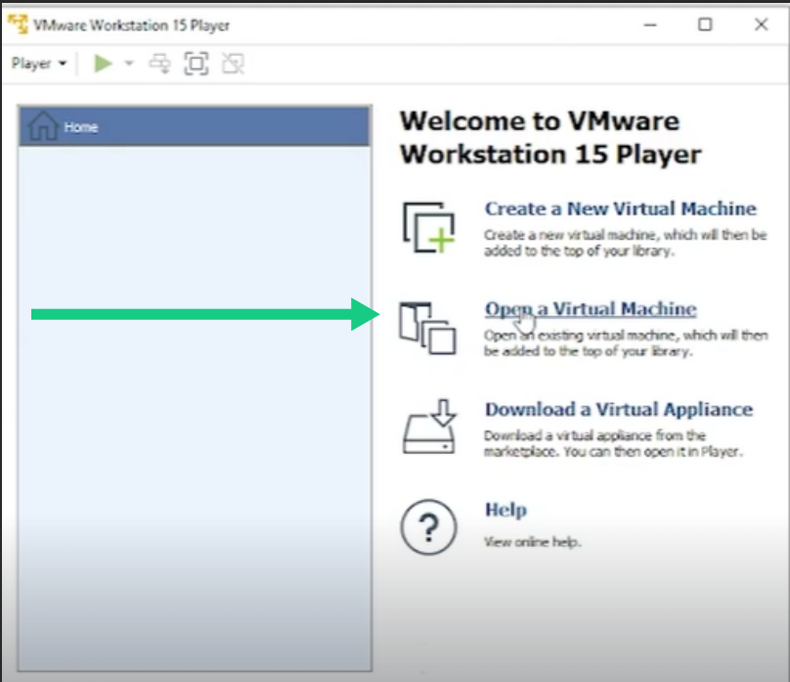Click the VMware logo in the title bar
Screen dimensions: 790x682
(x=19, y=24)
